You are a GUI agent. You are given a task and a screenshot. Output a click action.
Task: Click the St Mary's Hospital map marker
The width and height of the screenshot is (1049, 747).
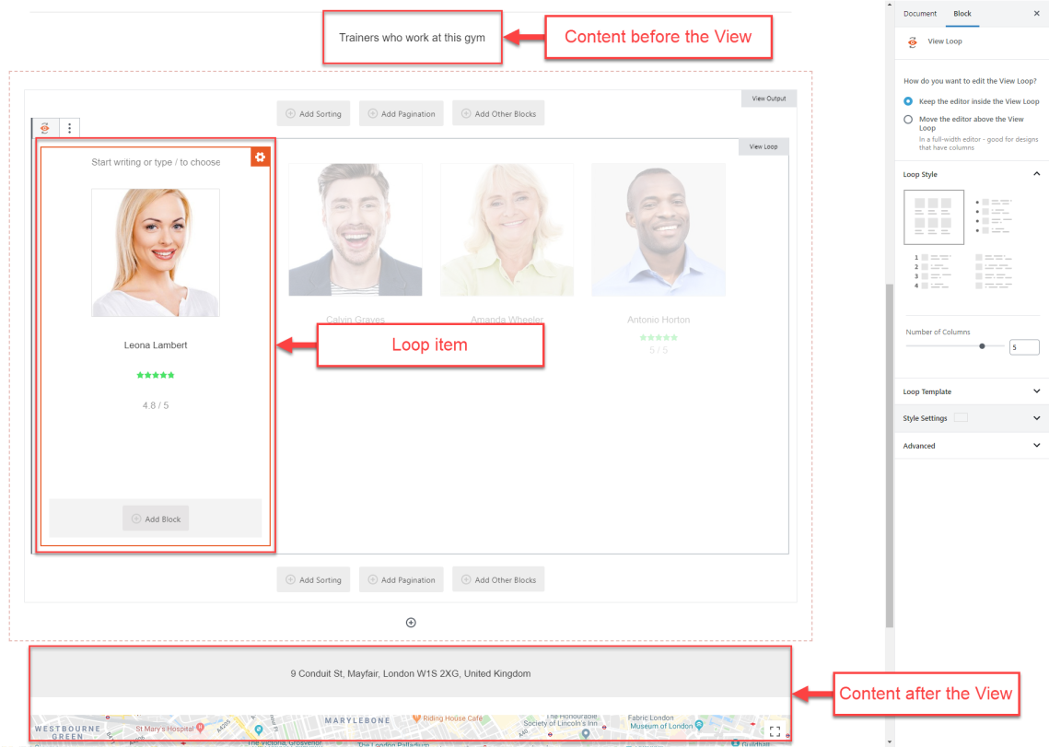tap(200, 728)
